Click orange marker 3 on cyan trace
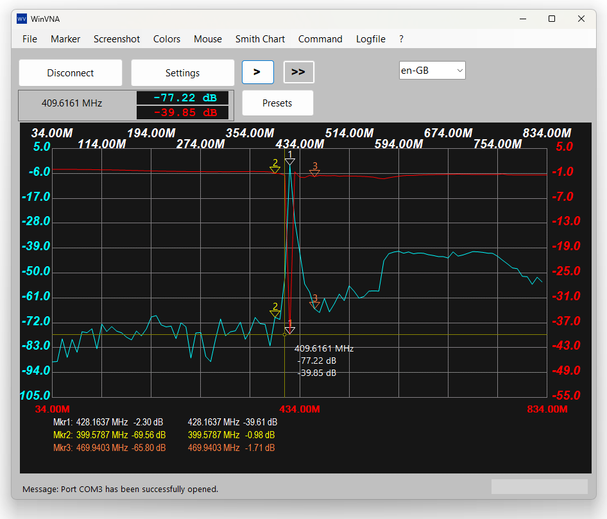This screenshot has height=519, width=607. click(314, 305)
